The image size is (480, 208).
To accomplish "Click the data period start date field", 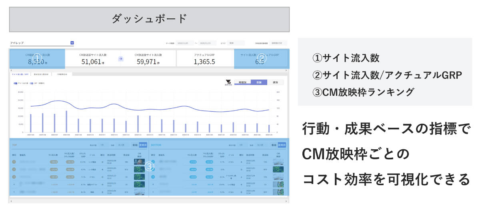I will coord(185,43).
